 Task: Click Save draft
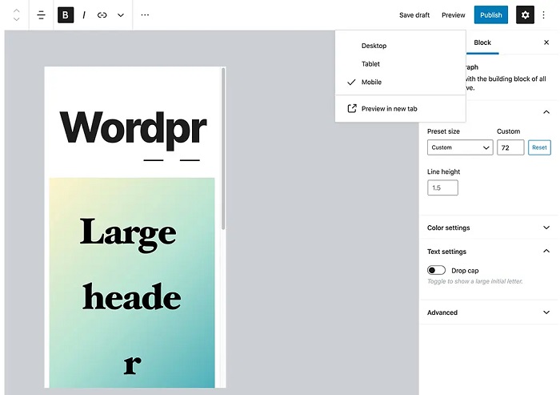pyautogui.click(x=414, y=15)
